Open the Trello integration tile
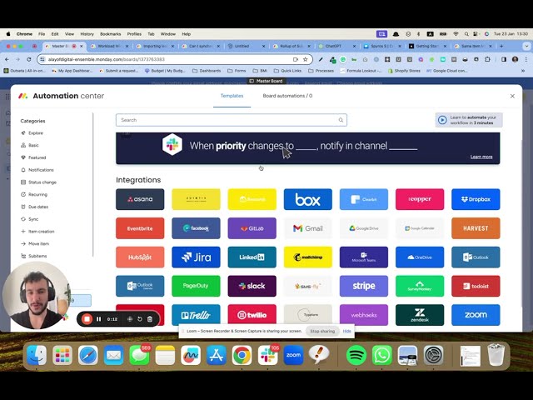 click(x=196, y=315)
